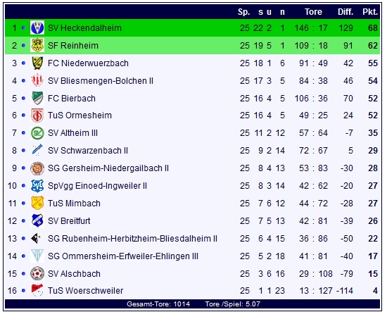387x312 pixels.
Task: Click the blue dot beside rank 1
Action: (23, 28)
